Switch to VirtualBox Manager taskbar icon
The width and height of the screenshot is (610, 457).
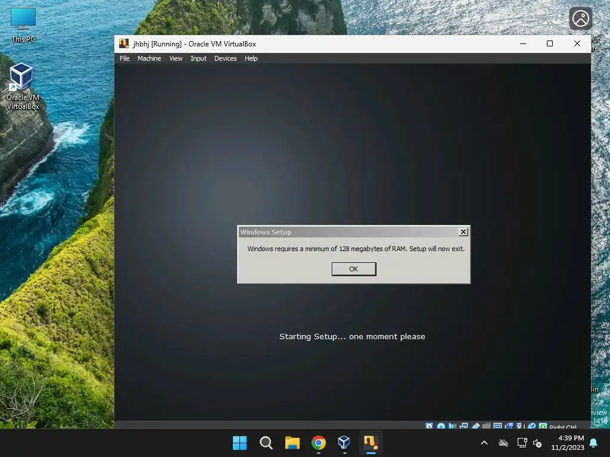click(x=344, y=443)
